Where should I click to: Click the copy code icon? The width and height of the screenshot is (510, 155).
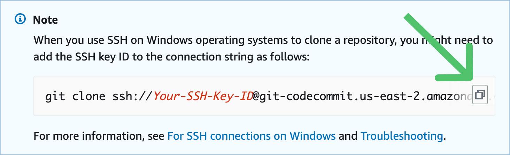(480, 94)
